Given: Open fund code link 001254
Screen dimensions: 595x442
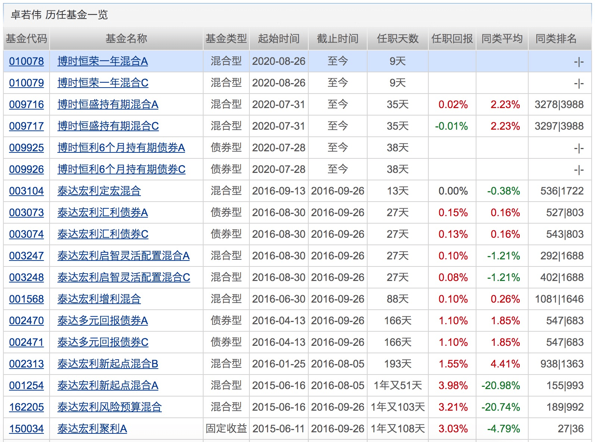Looking at the screenshot, I should (26, 385).
